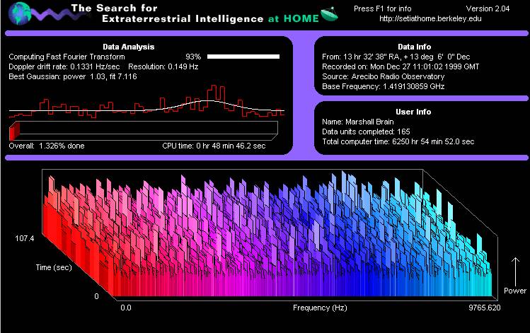
Task: Click the 9765.620 frequency axis value
Action: 485,308
